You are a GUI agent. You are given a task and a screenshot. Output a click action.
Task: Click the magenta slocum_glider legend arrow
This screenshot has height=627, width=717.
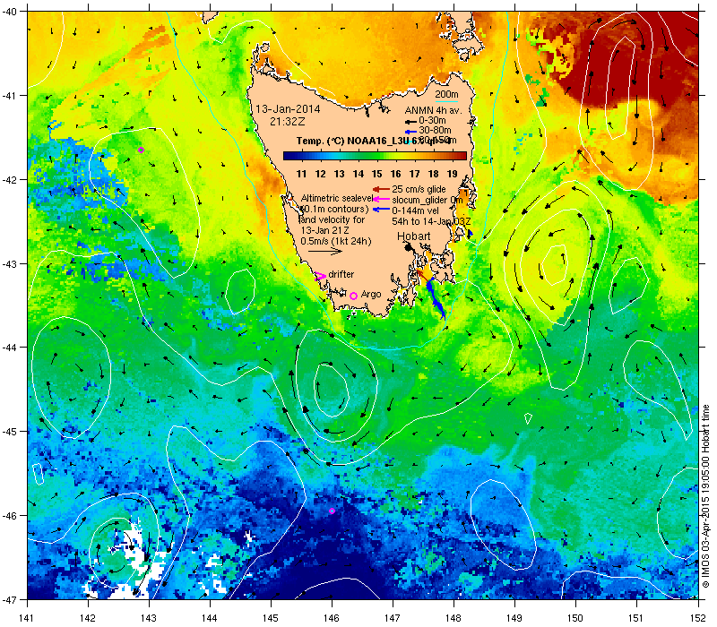click(x=382, y=199)
